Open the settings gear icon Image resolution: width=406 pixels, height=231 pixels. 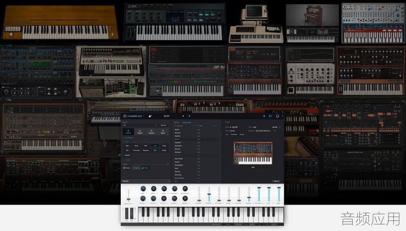tap(278, 116)
